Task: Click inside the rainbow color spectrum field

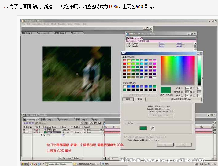Action: [x=178, y=71]
